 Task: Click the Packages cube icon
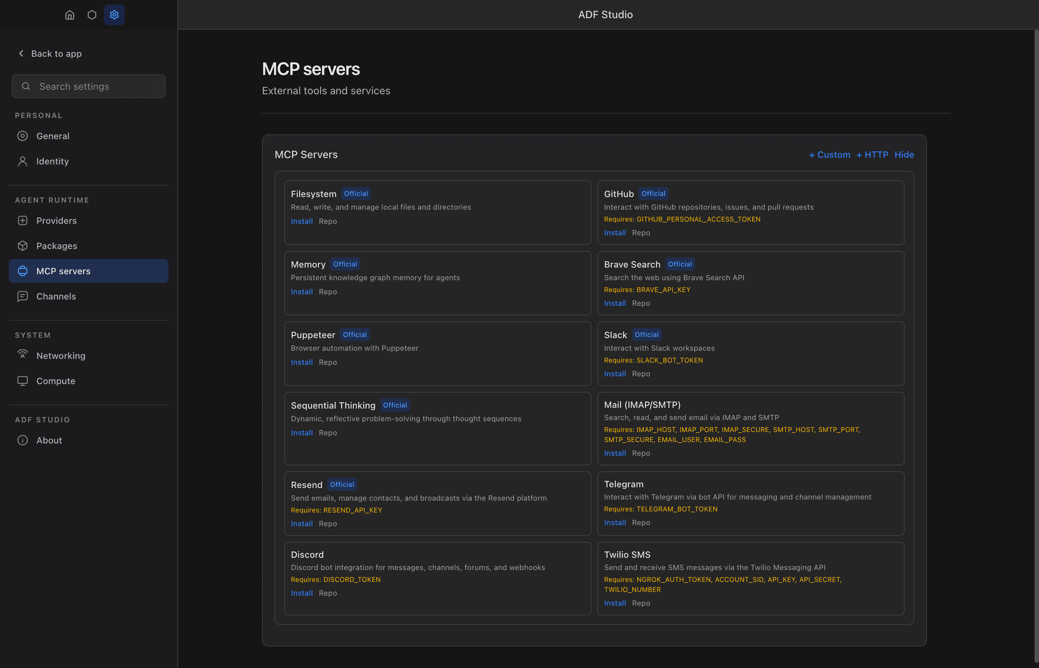pyautogui.click(x=23, y=246)
